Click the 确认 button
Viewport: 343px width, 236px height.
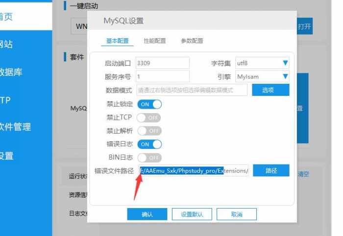tap(147, 214)
